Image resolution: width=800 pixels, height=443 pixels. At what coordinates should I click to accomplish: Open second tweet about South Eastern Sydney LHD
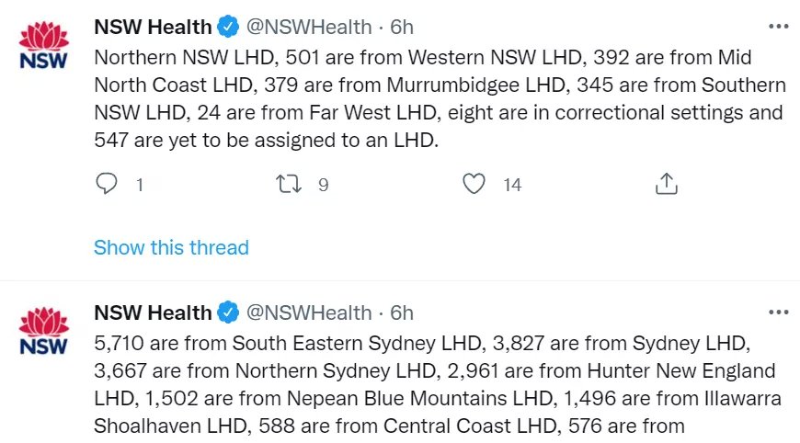[x=438, y=384]
